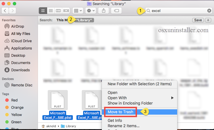
Task: Select the second Microsoft Excel plist file icon
Action: [x=92, y=100]
